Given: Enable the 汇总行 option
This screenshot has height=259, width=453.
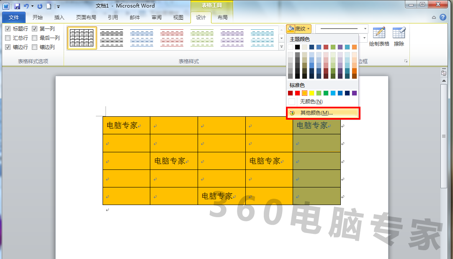Looking at the screenshot, I should pyautogui.click(x=7, y=38).
